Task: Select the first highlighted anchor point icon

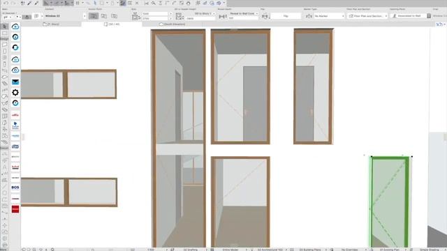Action: tap(93, 16)
